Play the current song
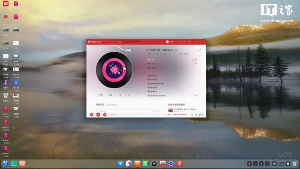The height and width of the screenshot is (169, 300). 98,115
